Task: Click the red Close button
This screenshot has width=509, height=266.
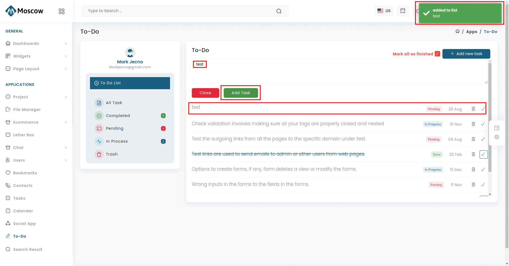Action: pyautogui.click(x=205, y=93)
